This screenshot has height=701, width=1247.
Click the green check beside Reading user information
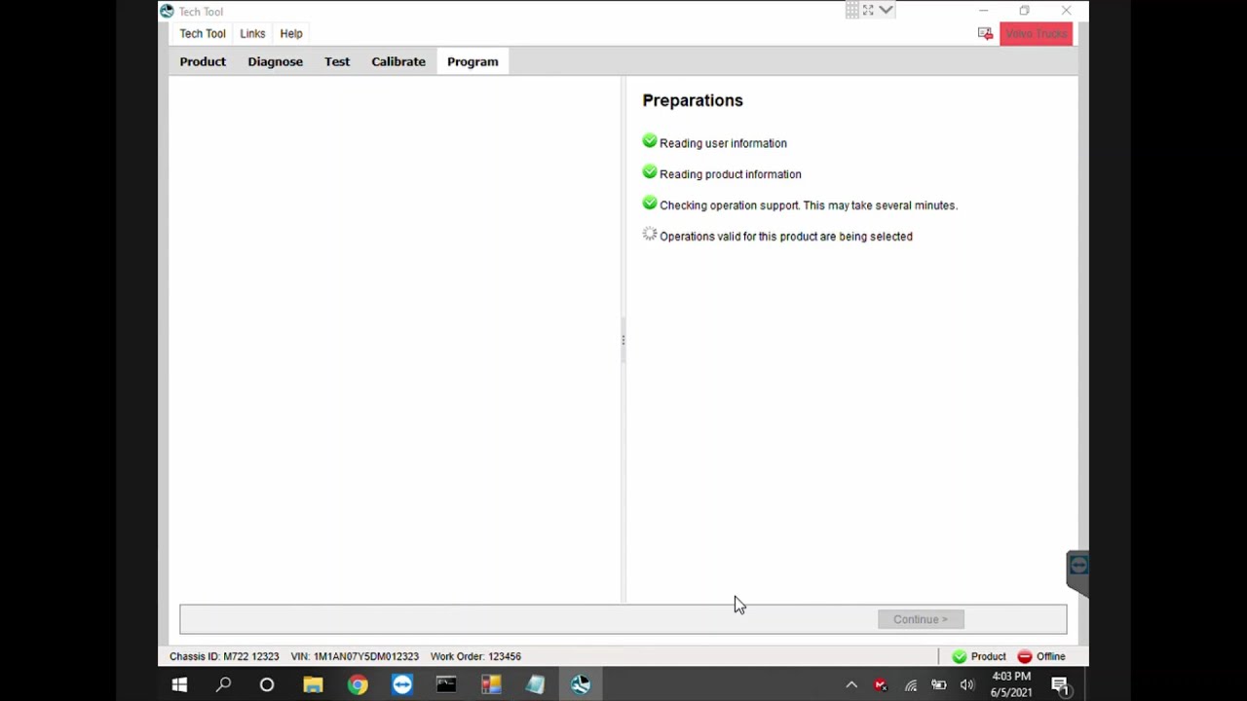[650, 142]
